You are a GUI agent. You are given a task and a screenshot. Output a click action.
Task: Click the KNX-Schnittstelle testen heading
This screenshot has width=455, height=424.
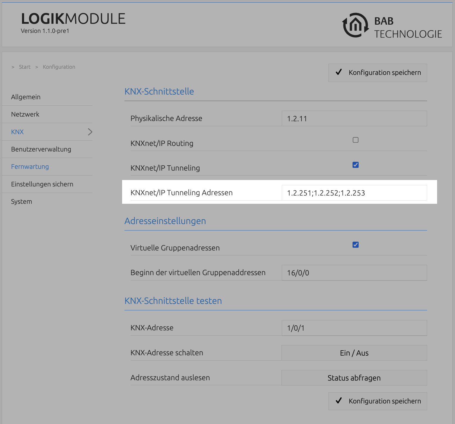pyautogui.click(x=173, y=301)
